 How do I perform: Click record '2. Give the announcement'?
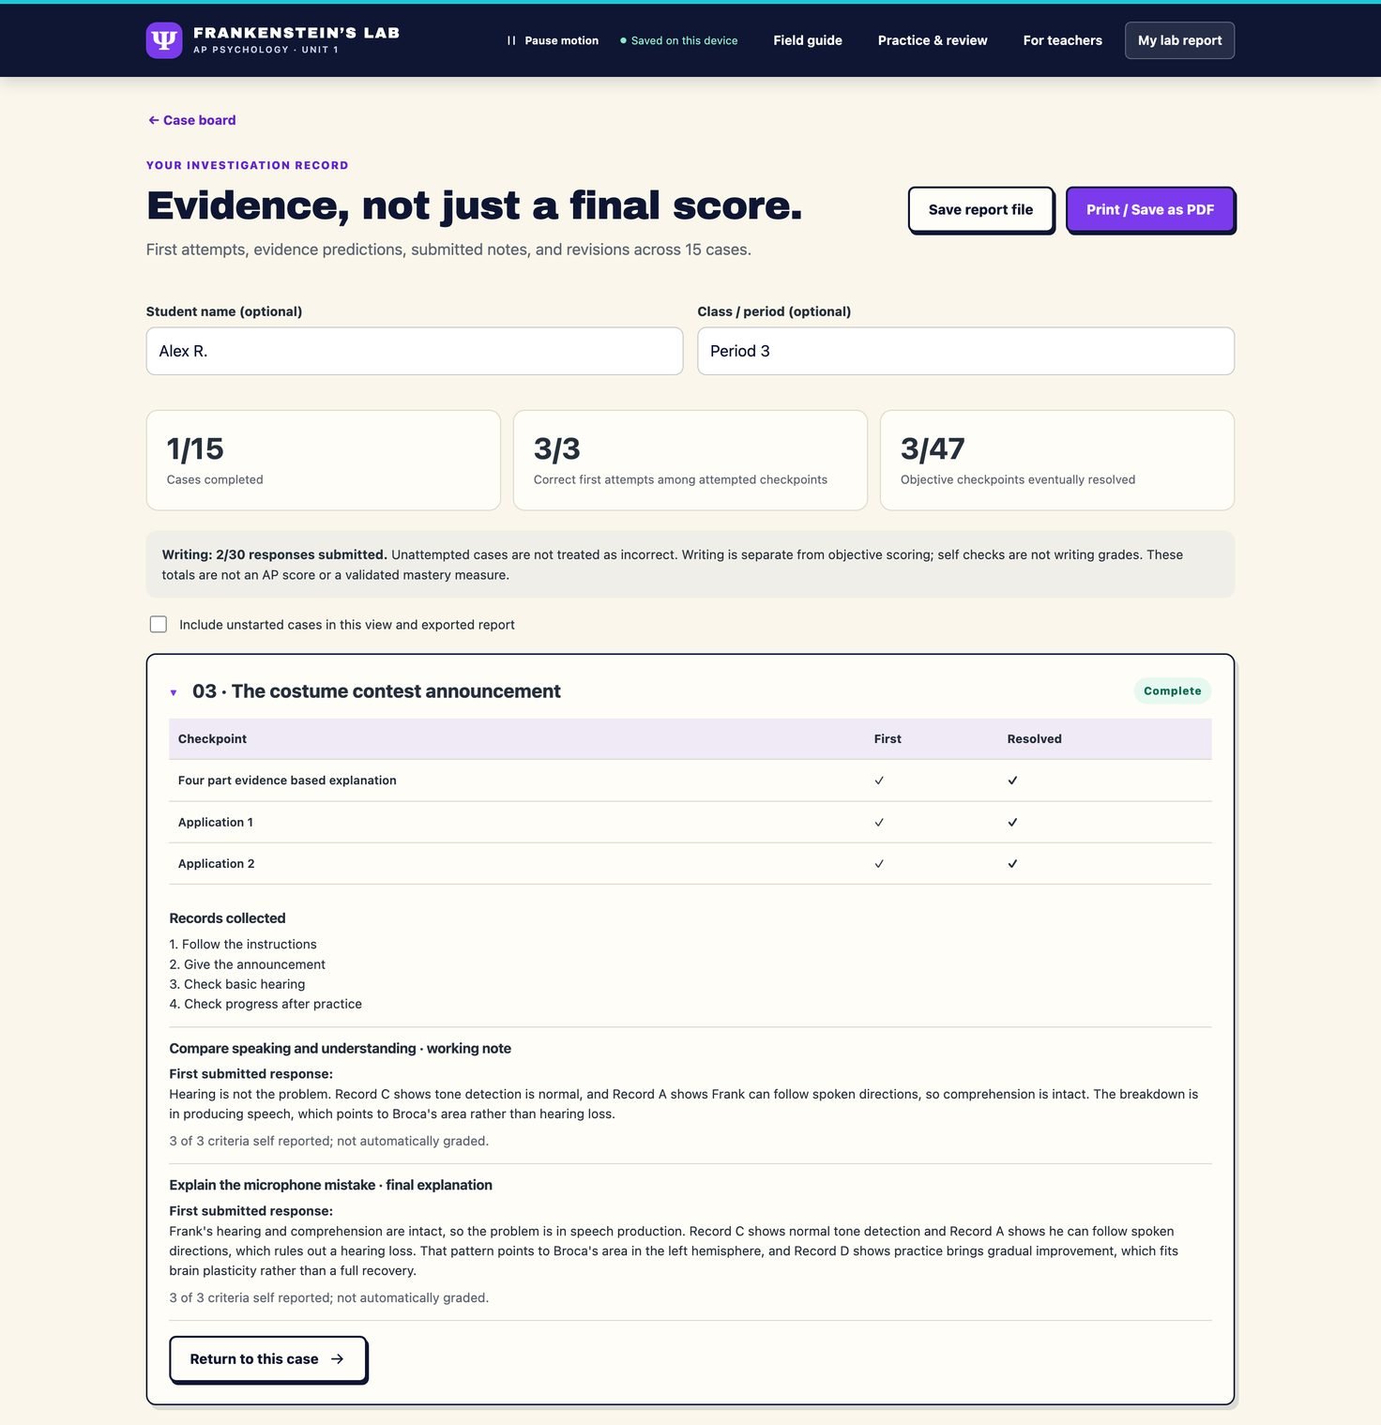point(248,964)
